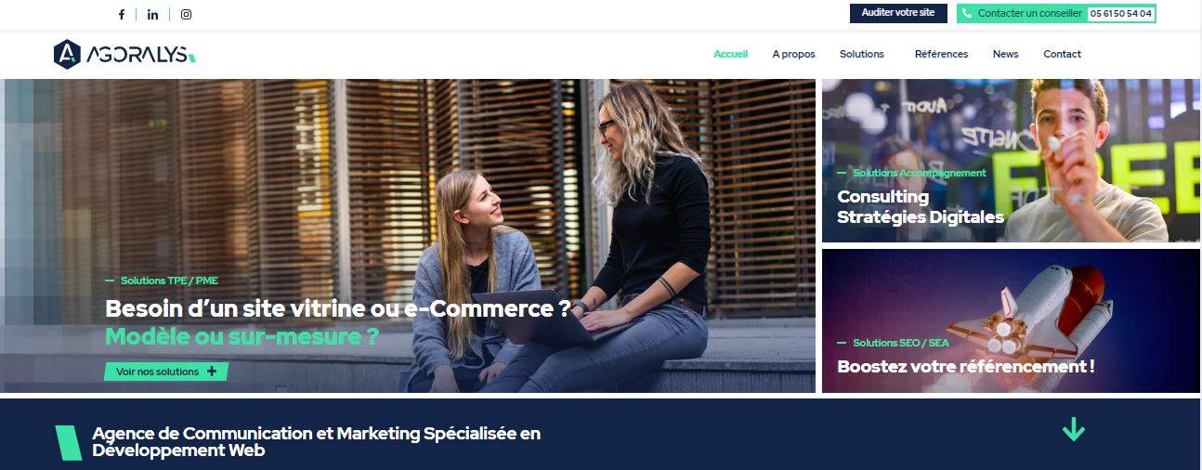This screenshot has width=1202, height=470.
Task: Open the News menu item
Action: pyautogui.click(x=1005, y=54)
